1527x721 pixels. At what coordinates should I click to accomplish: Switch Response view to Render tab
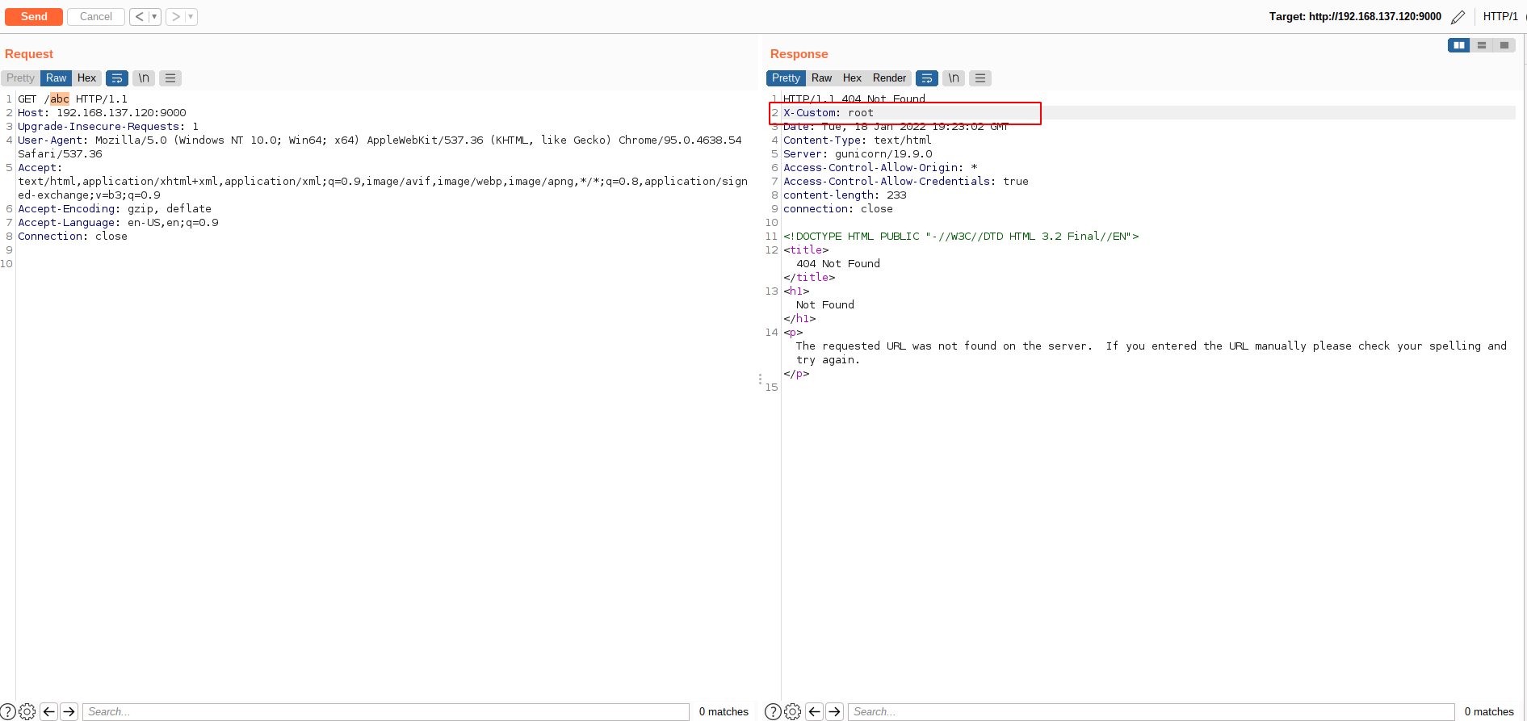(x=889, y=78)
